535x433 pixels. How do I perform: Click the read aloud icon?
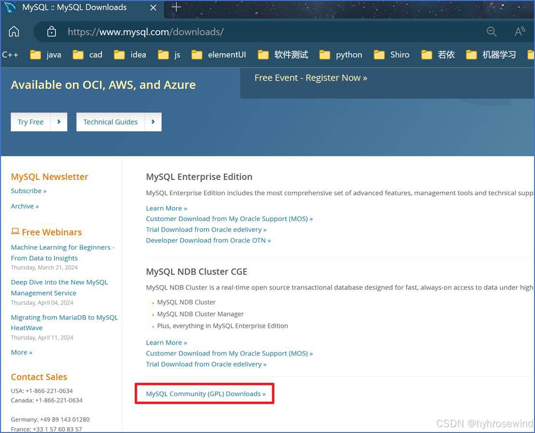click(520, 32)
